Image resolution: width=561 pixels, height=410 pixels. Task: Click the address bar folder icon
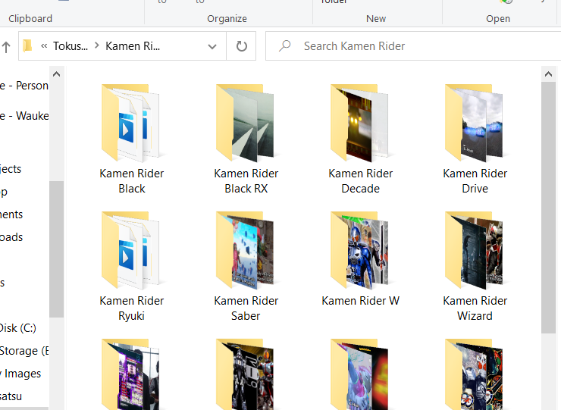(27, 45)
